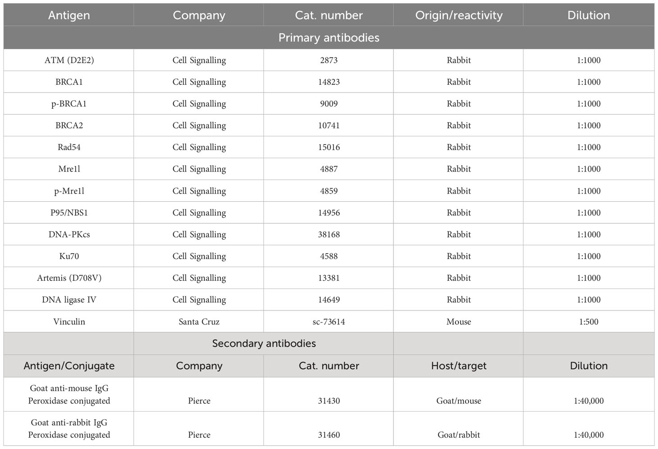Select the DNA ligase IV cell

[69, 300]
